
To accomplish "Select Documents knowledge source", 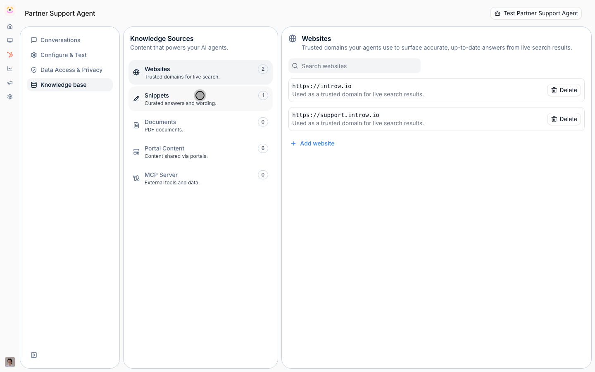I will 200,125.
